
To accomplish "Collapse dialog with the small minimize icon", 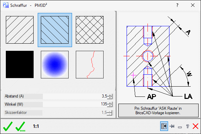I will coord(180,127).
